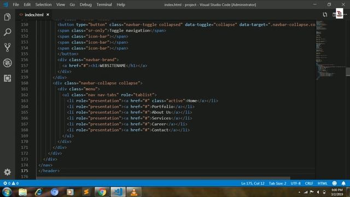Open VLC media player from the taskbar
The width and height of the screenshot is (350, 197).
click(133, 192)
